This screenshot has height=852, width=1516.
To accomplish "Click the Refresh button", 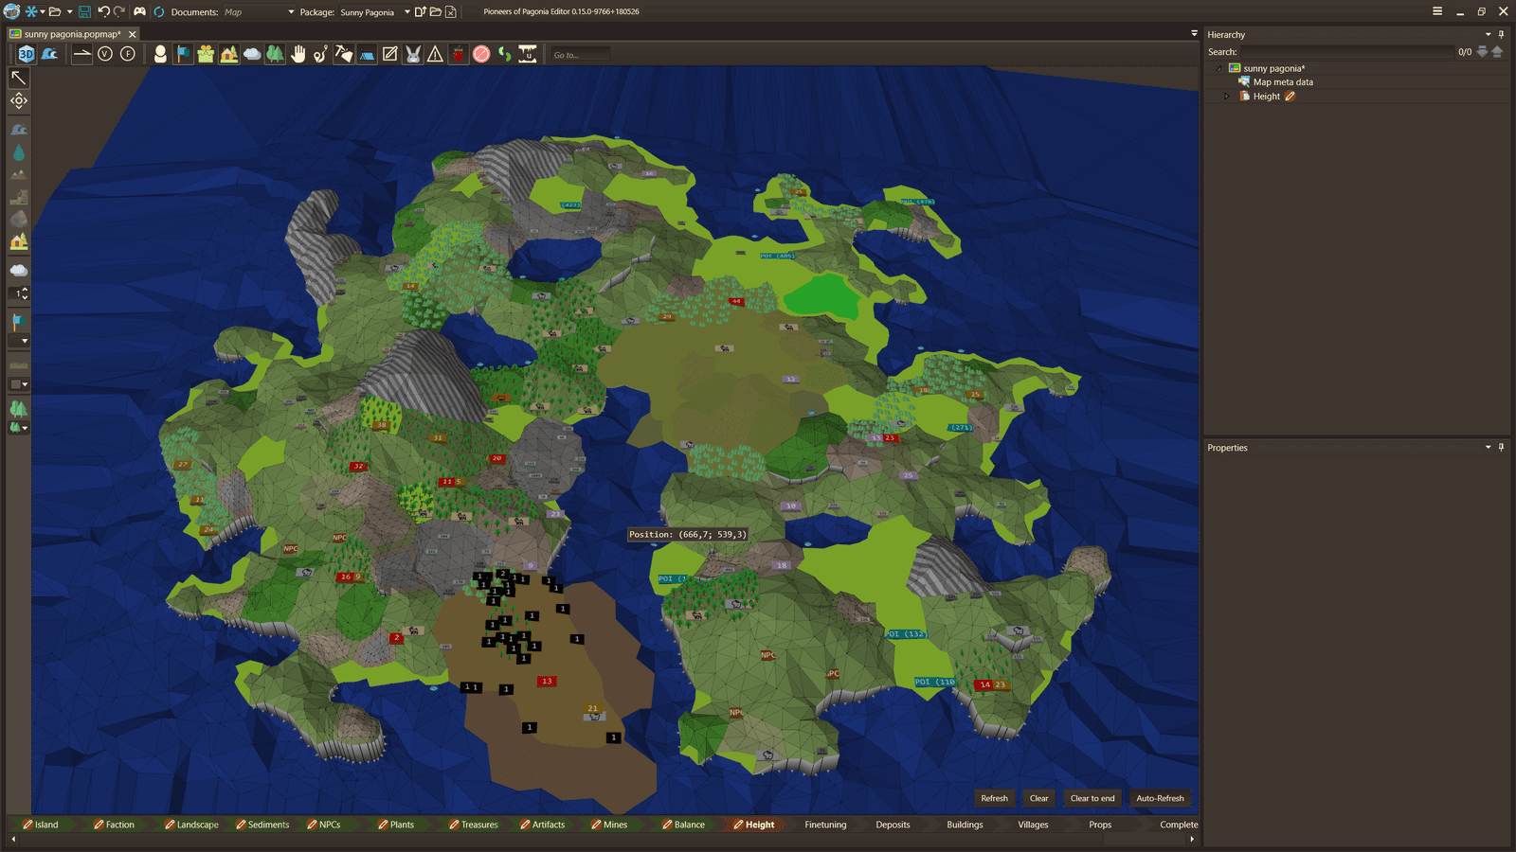I will coord(994,798).
